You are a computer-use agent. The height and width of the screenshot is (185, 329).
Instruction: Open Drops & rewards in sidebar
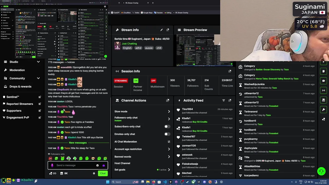20,87
